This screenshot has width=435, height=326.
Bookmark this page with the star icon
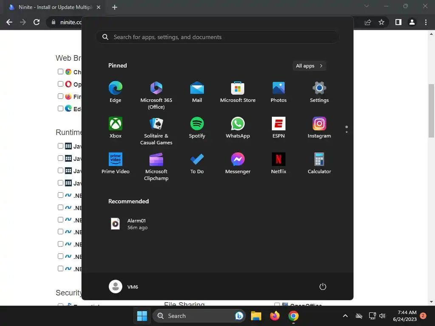click(x=381, y=22)
